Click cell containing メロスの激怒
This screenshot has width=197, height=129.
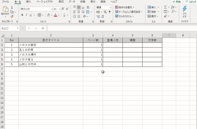[51, 45]
